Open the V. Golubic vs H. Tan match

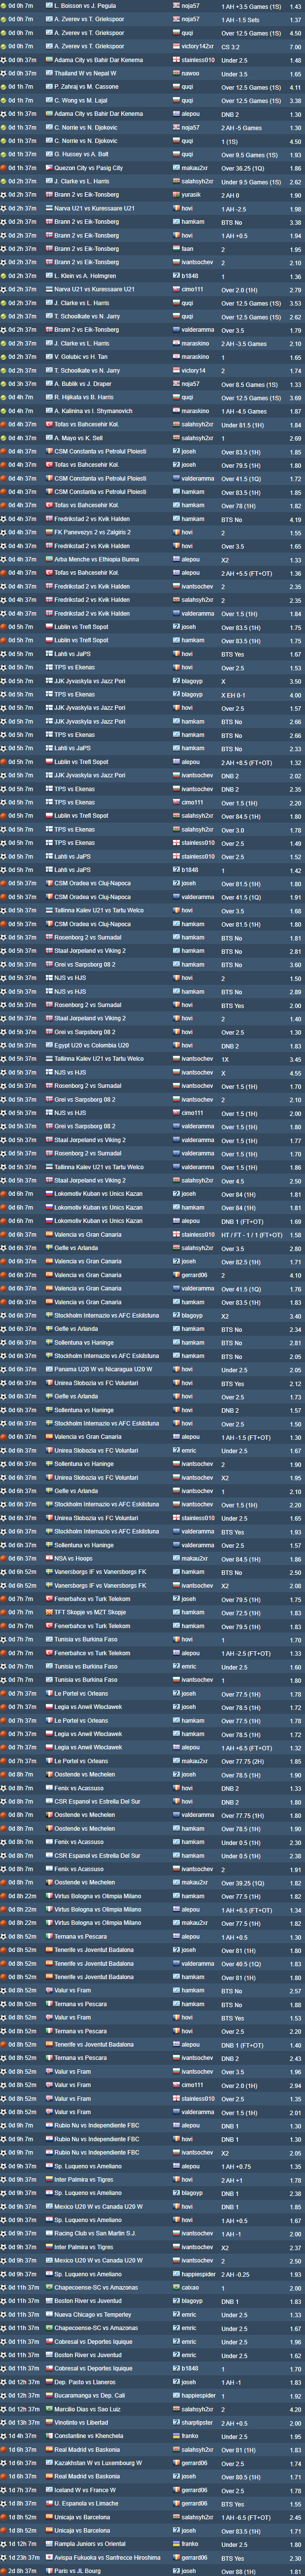[x=81, y=357]
